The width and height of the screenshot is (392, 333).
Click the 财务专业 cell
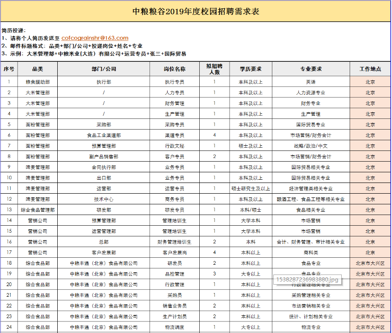311,103
